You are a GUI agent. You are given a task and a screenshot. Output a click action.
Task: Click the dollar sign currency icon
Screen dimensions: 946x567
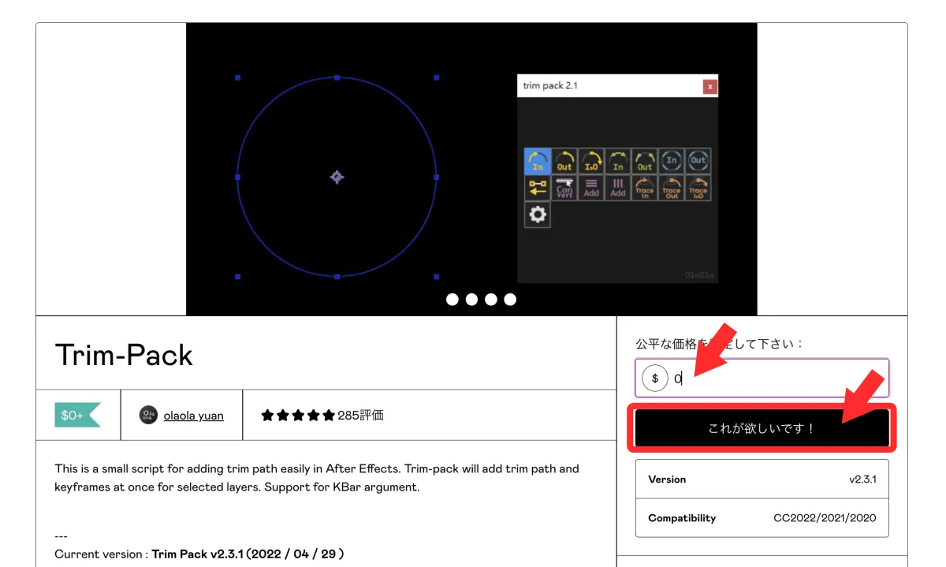pos(655,379)
